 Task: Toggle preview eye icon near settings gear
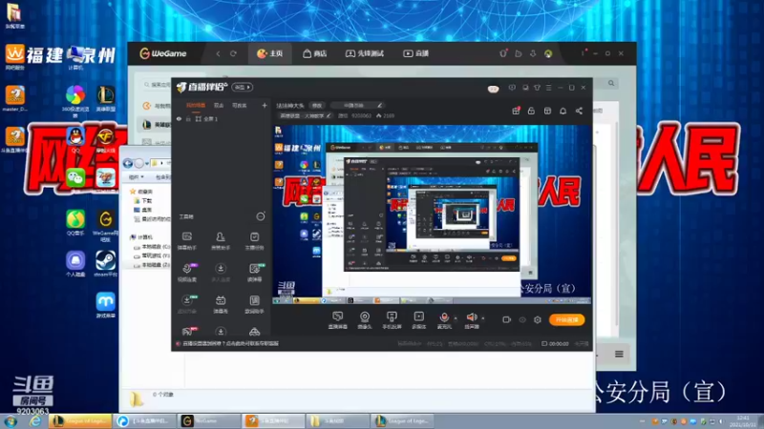(522, 319)
